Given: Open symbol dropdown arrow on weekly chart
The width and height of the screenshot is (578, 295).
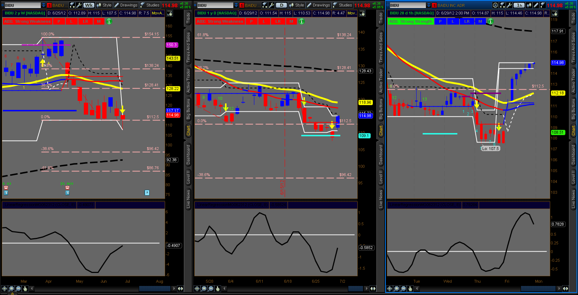Looking at the screenshot, I should 44,5.
